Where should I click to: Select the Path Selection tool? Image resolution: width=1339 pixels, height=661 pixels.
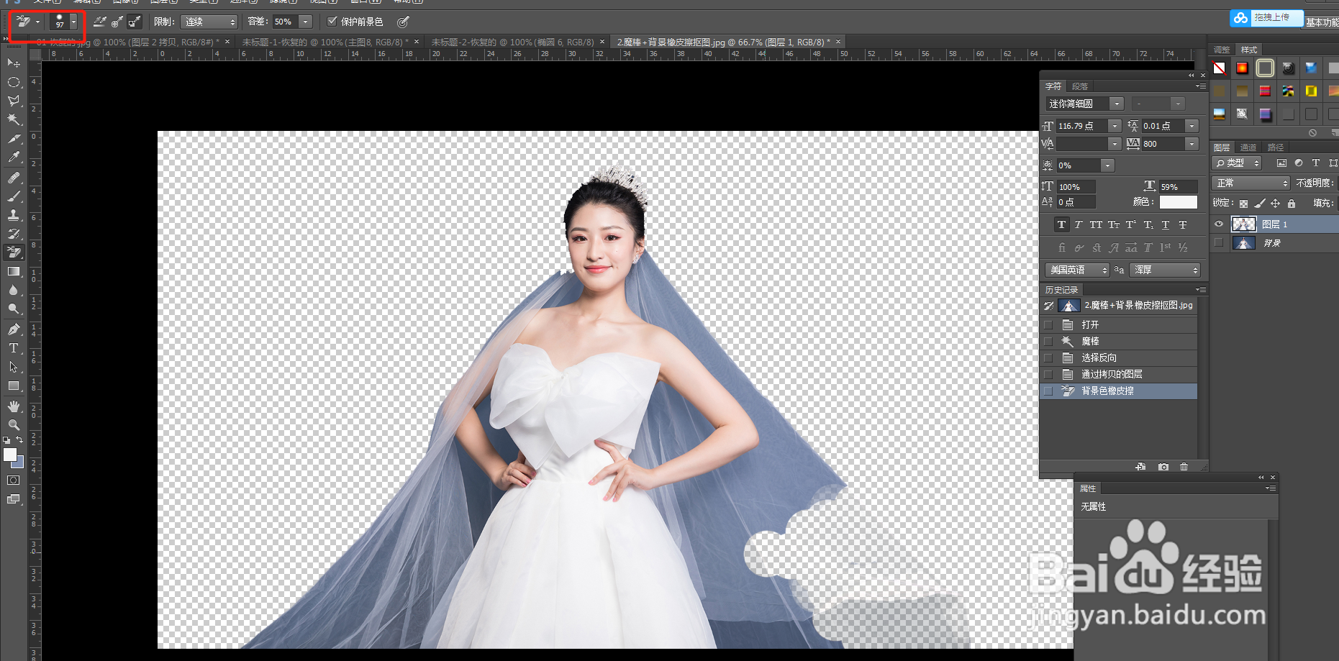[x=14, y=367]
